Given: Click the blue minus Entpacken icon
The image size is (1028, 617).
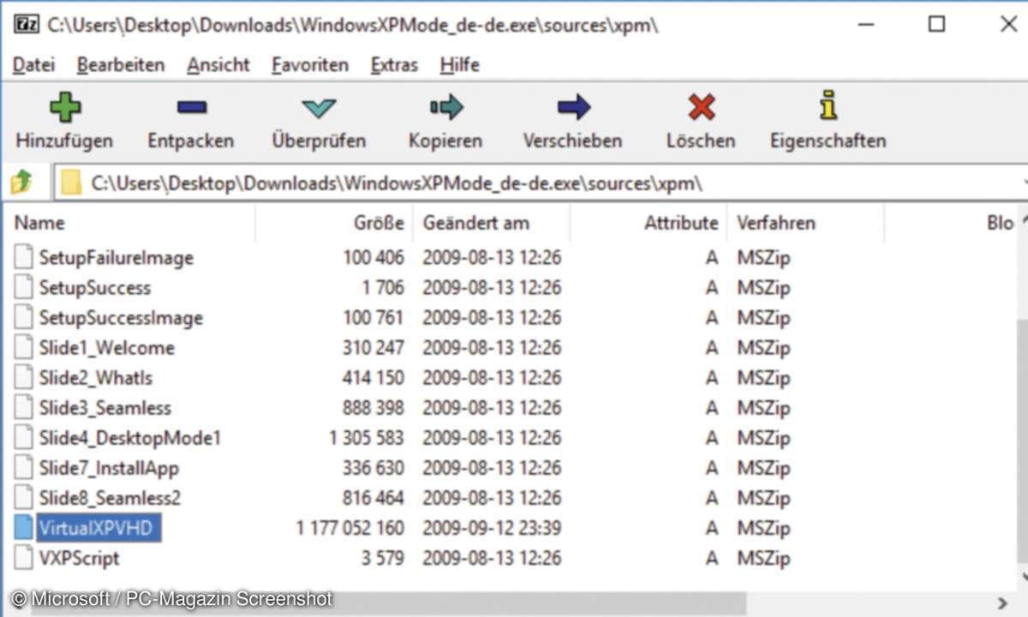Looking at the screenshot, I should 191,107.
